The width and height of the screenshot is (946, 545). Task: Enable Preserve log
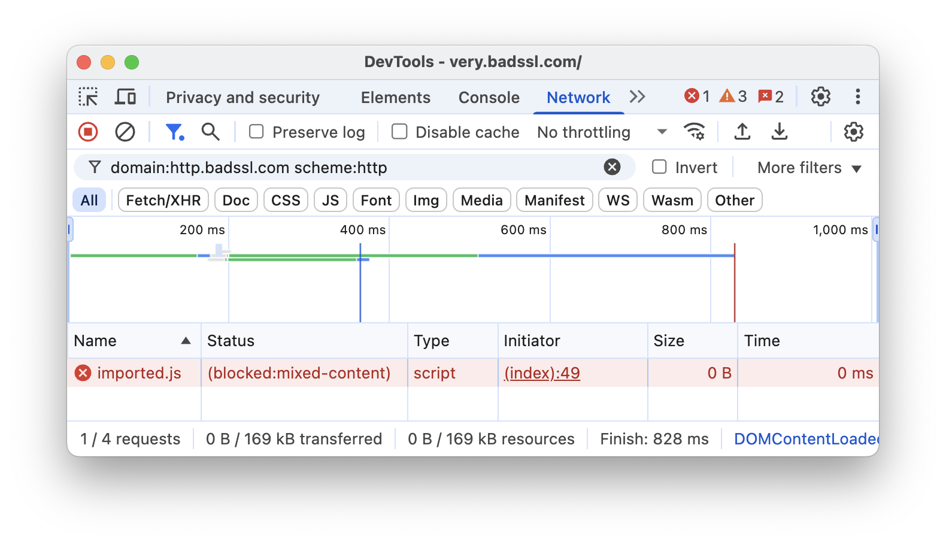coord(256,132)
